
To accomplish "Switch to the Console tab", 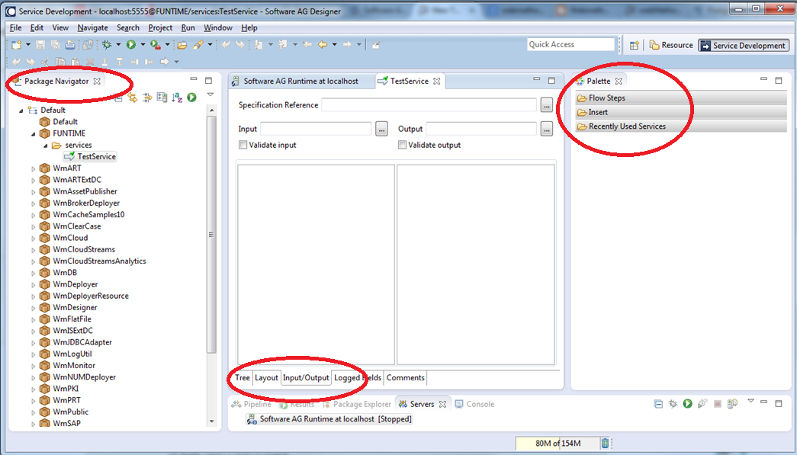I will click(x=474, y=404).
